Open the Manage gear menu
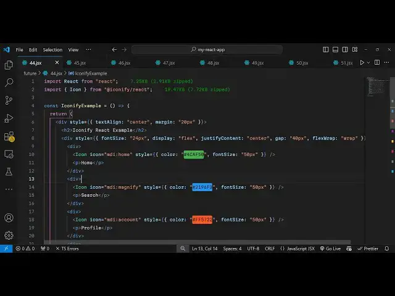The width and height of the screenshot is (395, 296). [x=9, y=236]
